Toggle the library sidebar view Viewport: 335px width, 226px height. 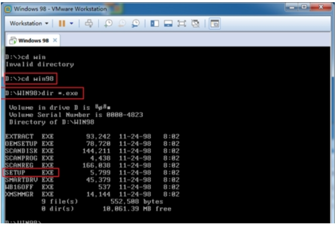point(155,23)
